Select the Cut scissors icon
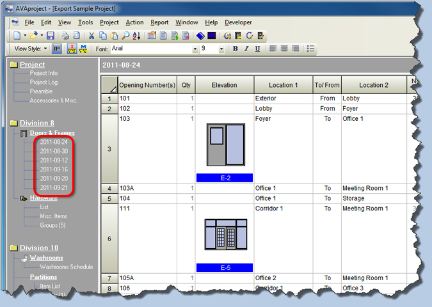432x307 pixels. coord(92,36)
